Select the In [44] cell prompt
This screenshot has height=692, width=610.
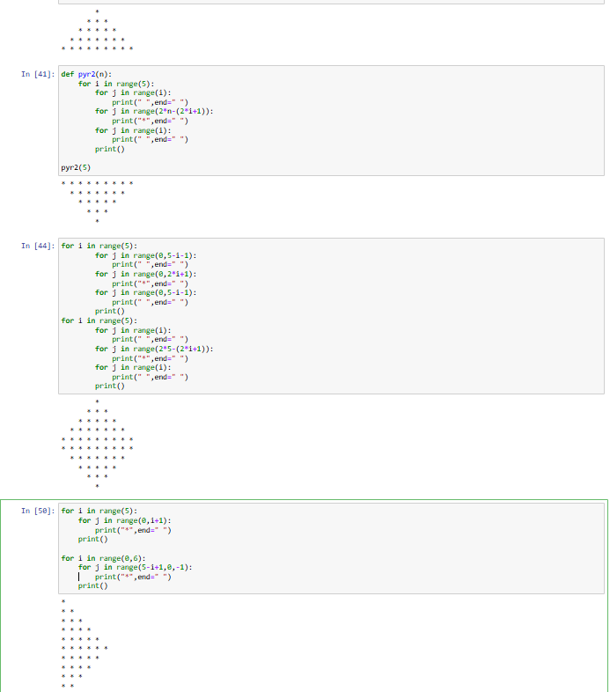point(38,246)
